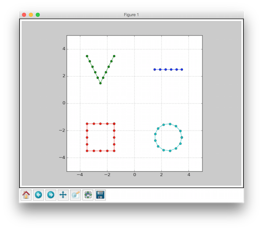The width and height of the screenshot is (263, 230).
Task: Click the bottom vertex of the green V
Action: (100, 83)
